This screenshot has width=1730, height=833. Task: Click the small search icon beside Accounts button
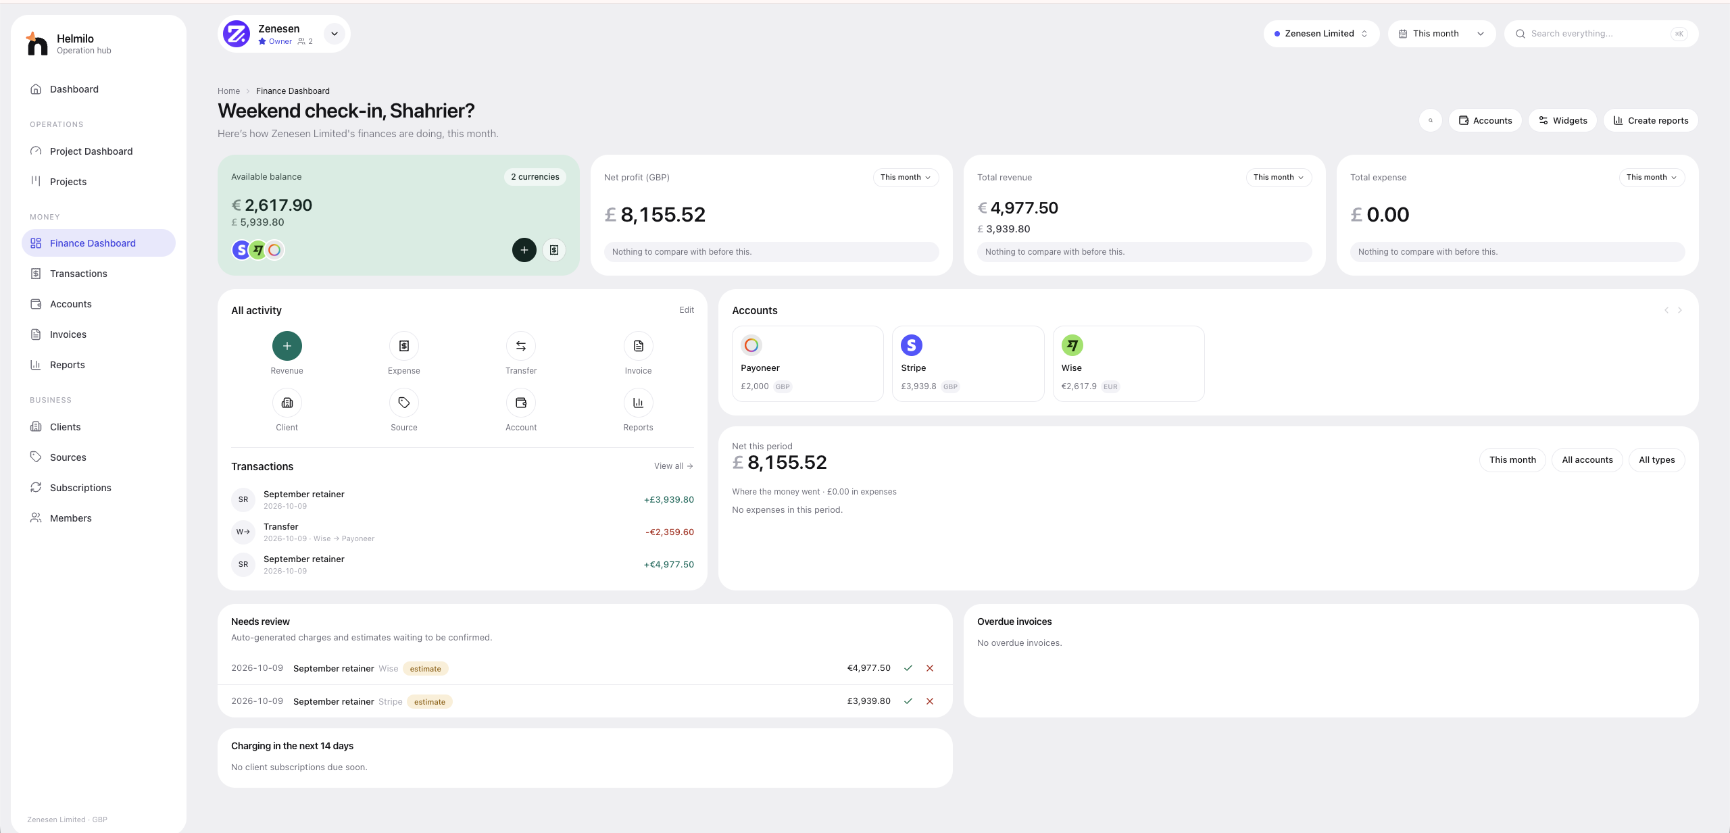coord(1431,120)
